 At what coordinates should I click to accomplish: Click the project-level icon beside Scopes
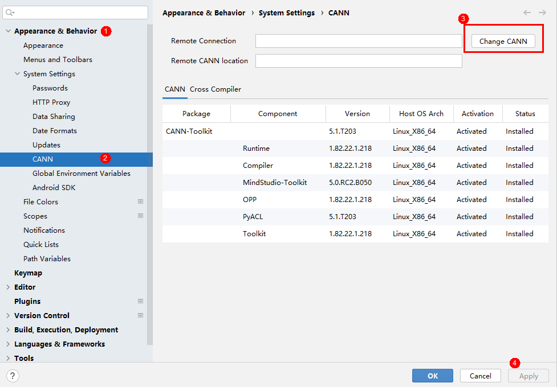(141, 216)
